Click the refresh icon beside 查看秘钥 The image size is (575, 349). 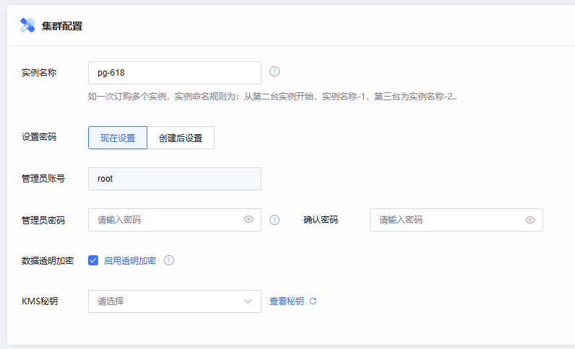coord(313,301)
